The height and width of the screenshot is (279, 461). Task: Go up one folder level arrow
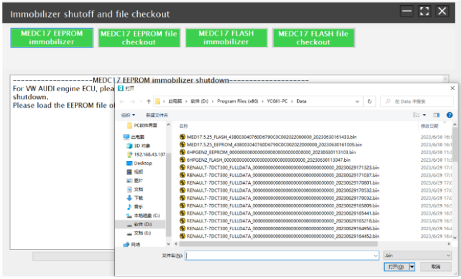click(149, 101)
